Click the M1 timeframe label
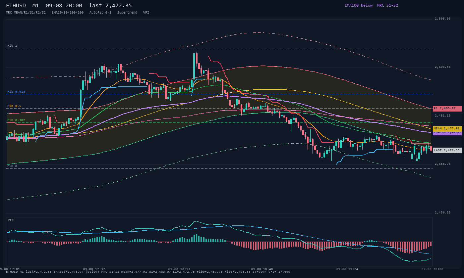Screen dimensions: 464x278 point(36,6)
